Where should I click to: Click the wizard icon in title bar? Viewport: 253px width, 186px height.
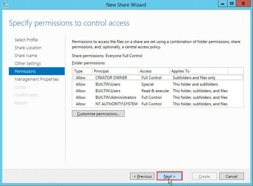coord(5,5)
